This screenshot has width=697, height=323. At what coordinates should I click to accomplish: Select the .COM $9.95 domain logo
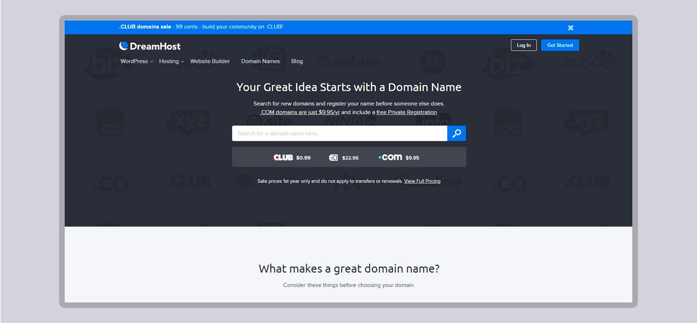point(390,158)
